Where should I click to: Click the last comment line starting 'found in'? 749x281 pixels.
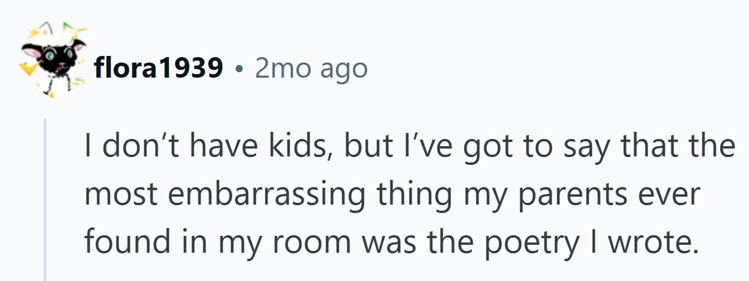click(x=391, y=241)
